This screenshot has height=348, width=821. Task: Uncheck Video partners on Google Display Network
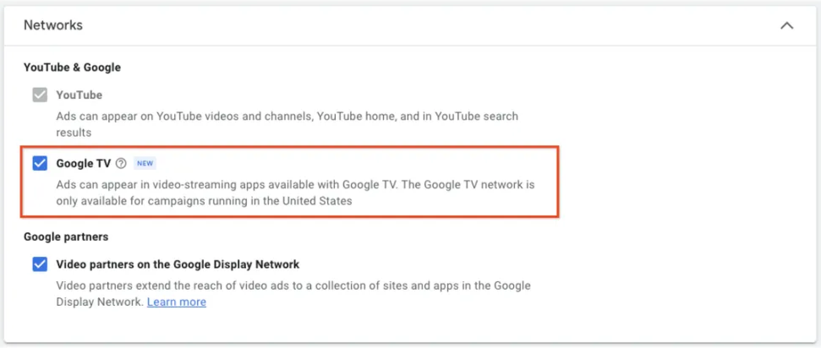pos(40,264)
